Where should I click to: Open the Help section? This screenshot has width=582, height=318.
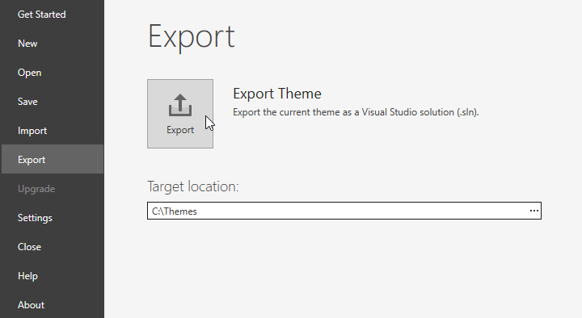(x=52, y=276)
